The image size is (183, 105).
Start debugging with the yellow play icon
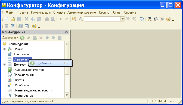(x=34, y=26)
